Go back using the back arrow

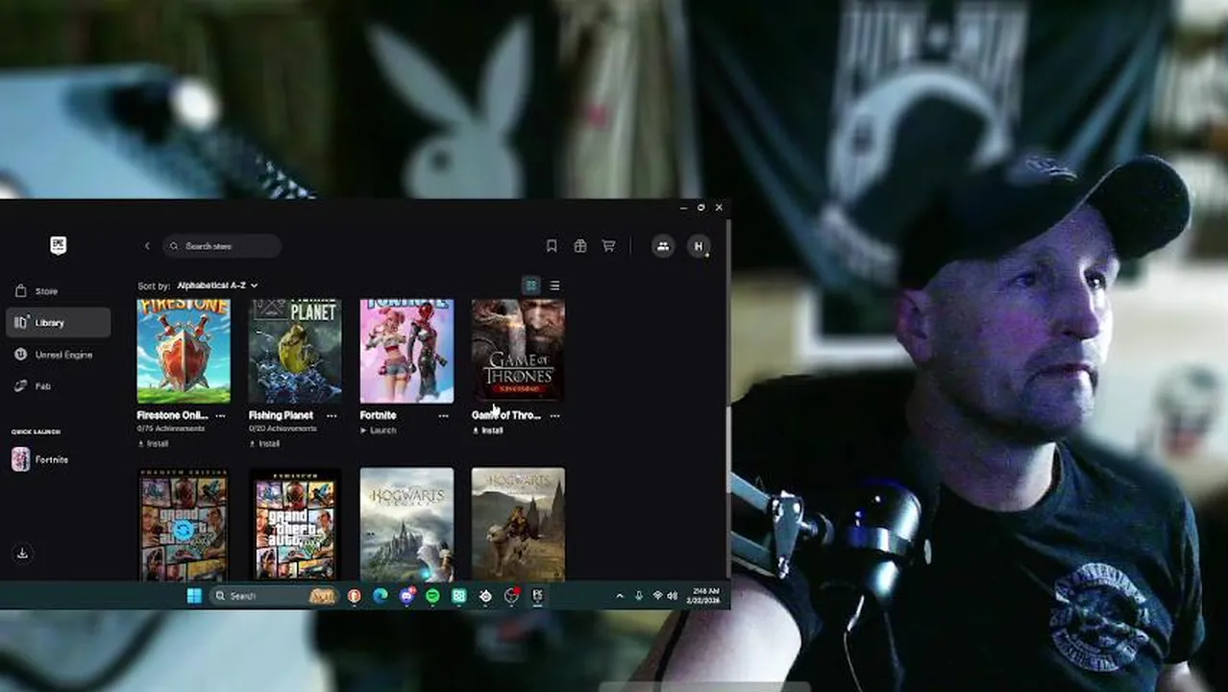coord(147,246)
